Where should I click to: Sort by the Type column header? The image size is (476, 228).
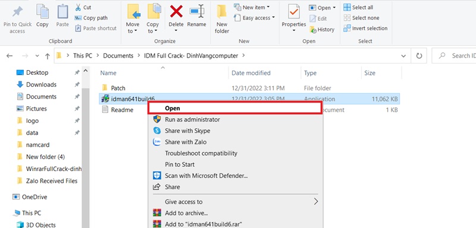point(310,73)
